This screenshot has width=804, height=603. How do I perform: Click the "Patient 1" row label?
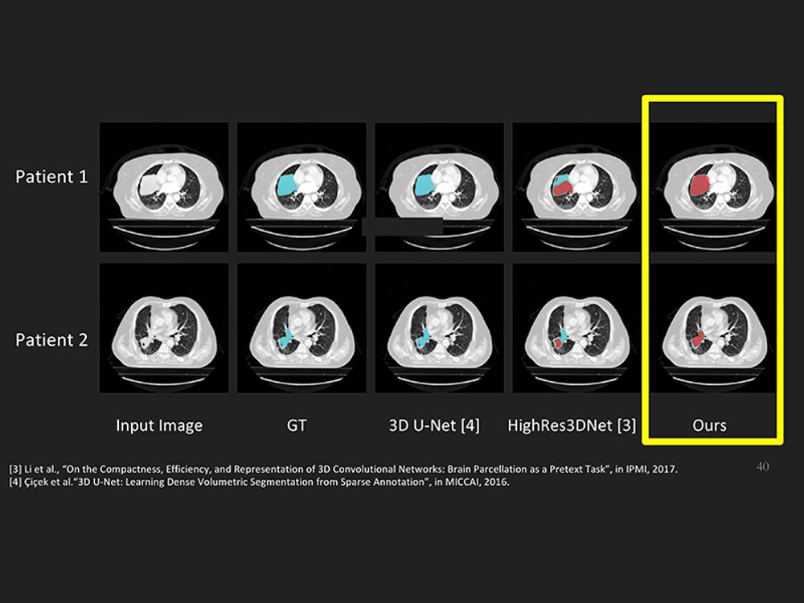pyautogui.click(x=51, y=177)
